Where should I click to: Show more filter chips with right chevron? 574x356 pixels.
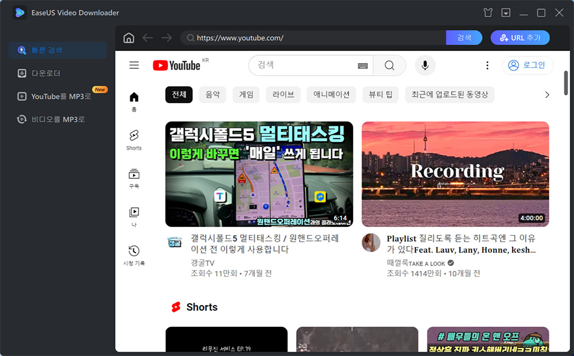[547, 95]
